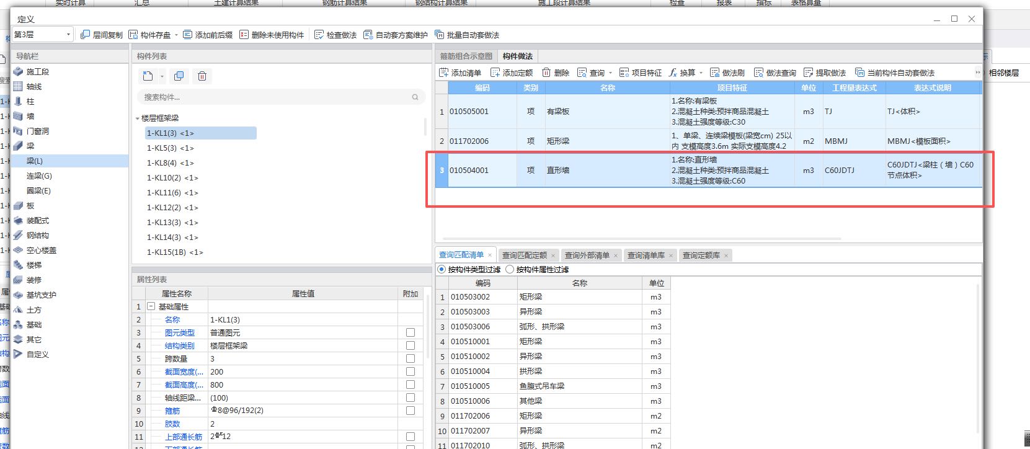Click the copy component icon in 构件列表
Screen dimensions: 1030x449
point(179,76)
